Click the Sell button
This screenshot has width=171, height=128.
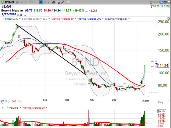click(x=14, y=101)
